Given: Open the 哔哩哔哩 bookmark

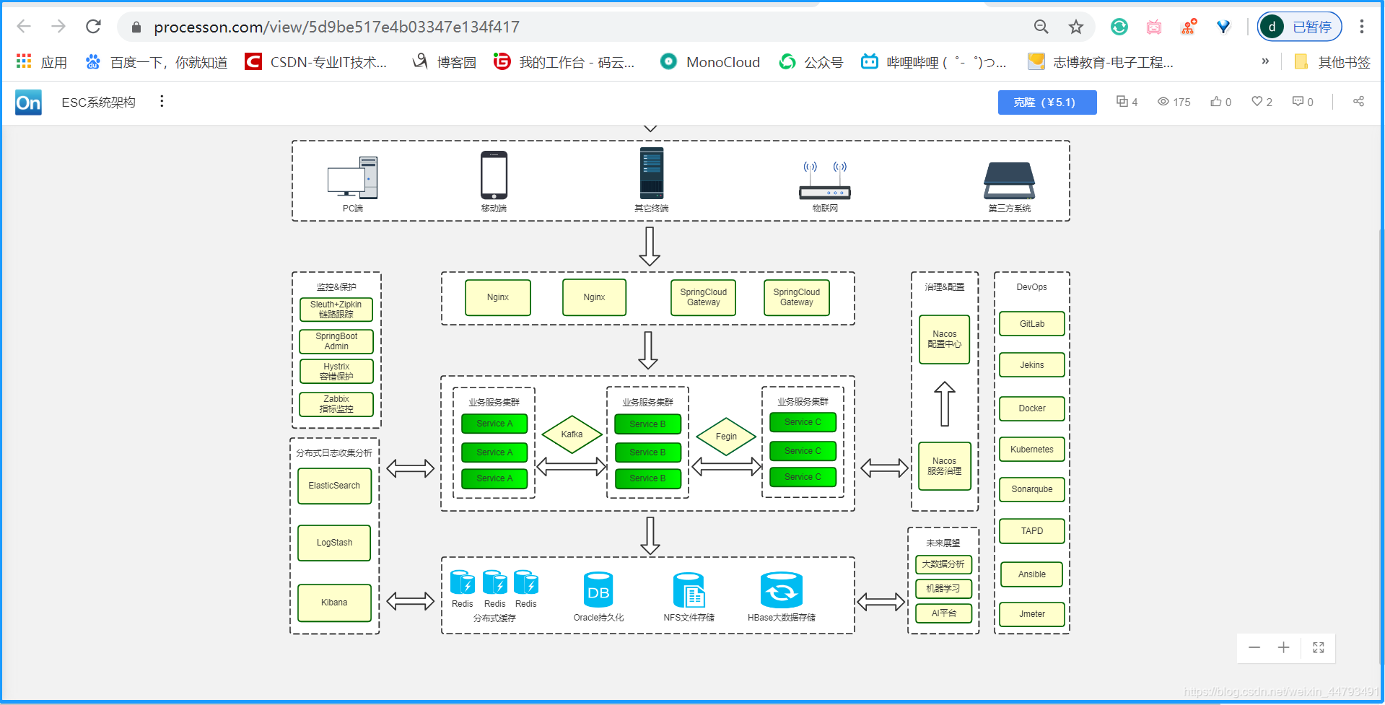Looking at the screenshot, I should tap(933, 62).
